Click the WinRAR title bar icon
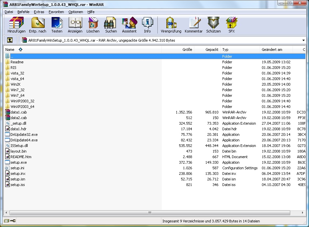Viewport: 309px width, 227px height. pos(5,4)
